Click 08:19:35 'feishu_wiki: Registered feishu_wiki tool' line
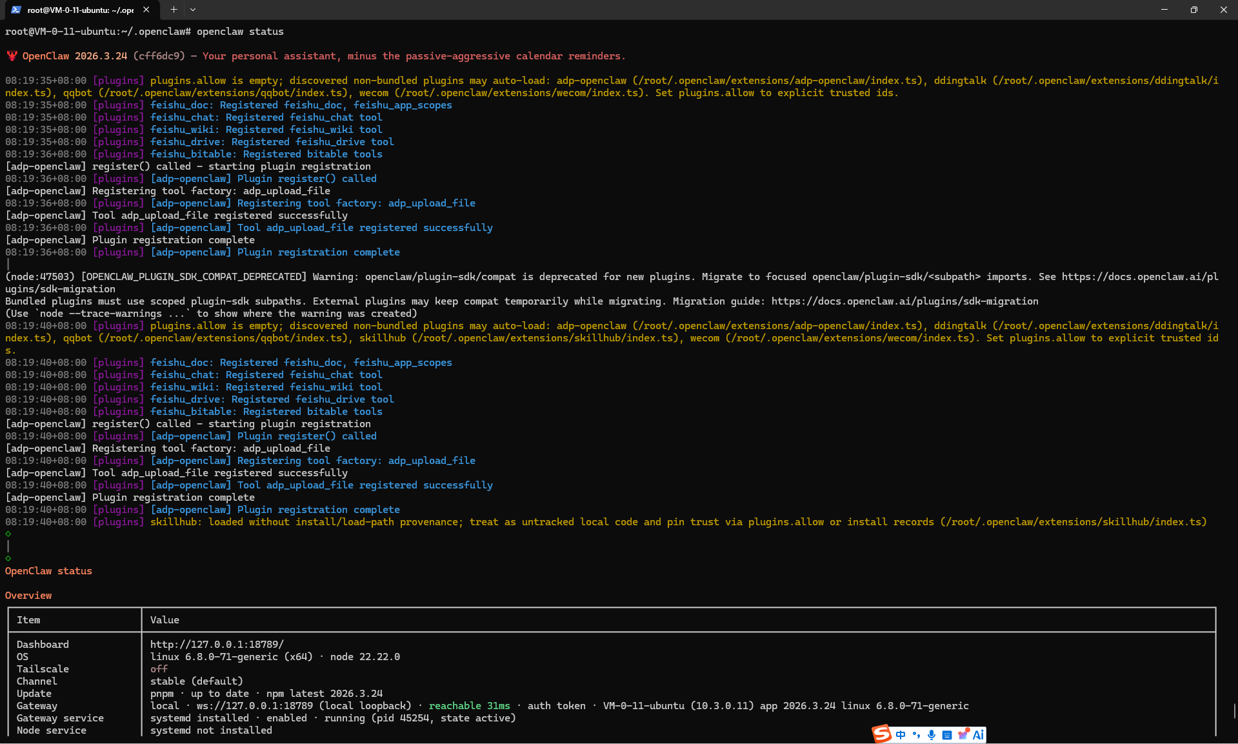The height and width of the screenshot is (744, 1238). (194, 130)
